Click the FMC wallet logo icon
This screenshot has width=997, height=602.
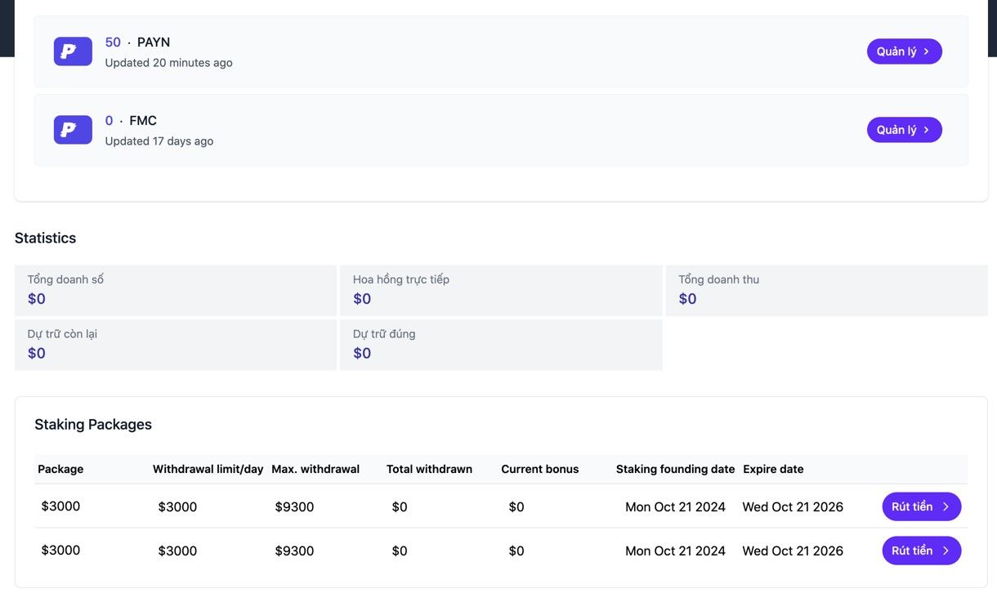[73, 130]
